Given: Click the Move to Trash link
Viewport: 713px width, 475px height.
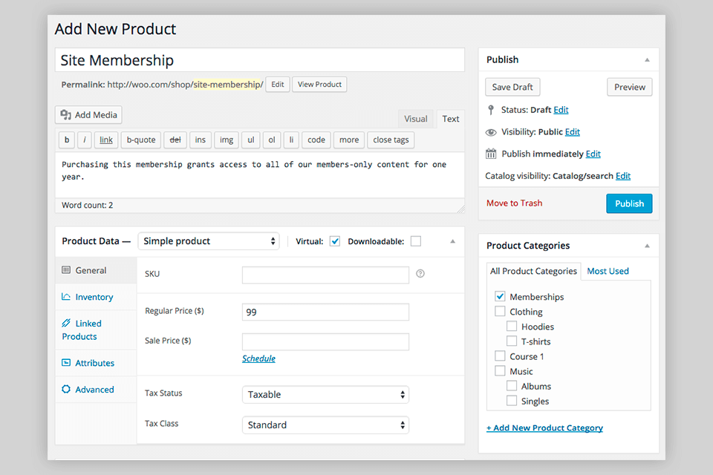Looking at the screenshot, I should tap(514, 203).
